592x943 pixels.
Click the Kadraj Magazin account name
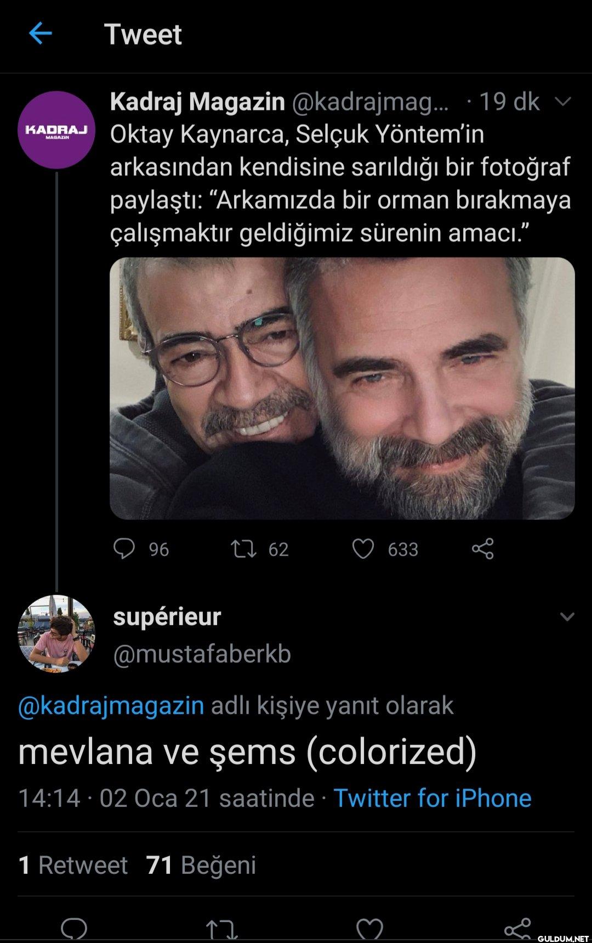[x=197, y=102]
